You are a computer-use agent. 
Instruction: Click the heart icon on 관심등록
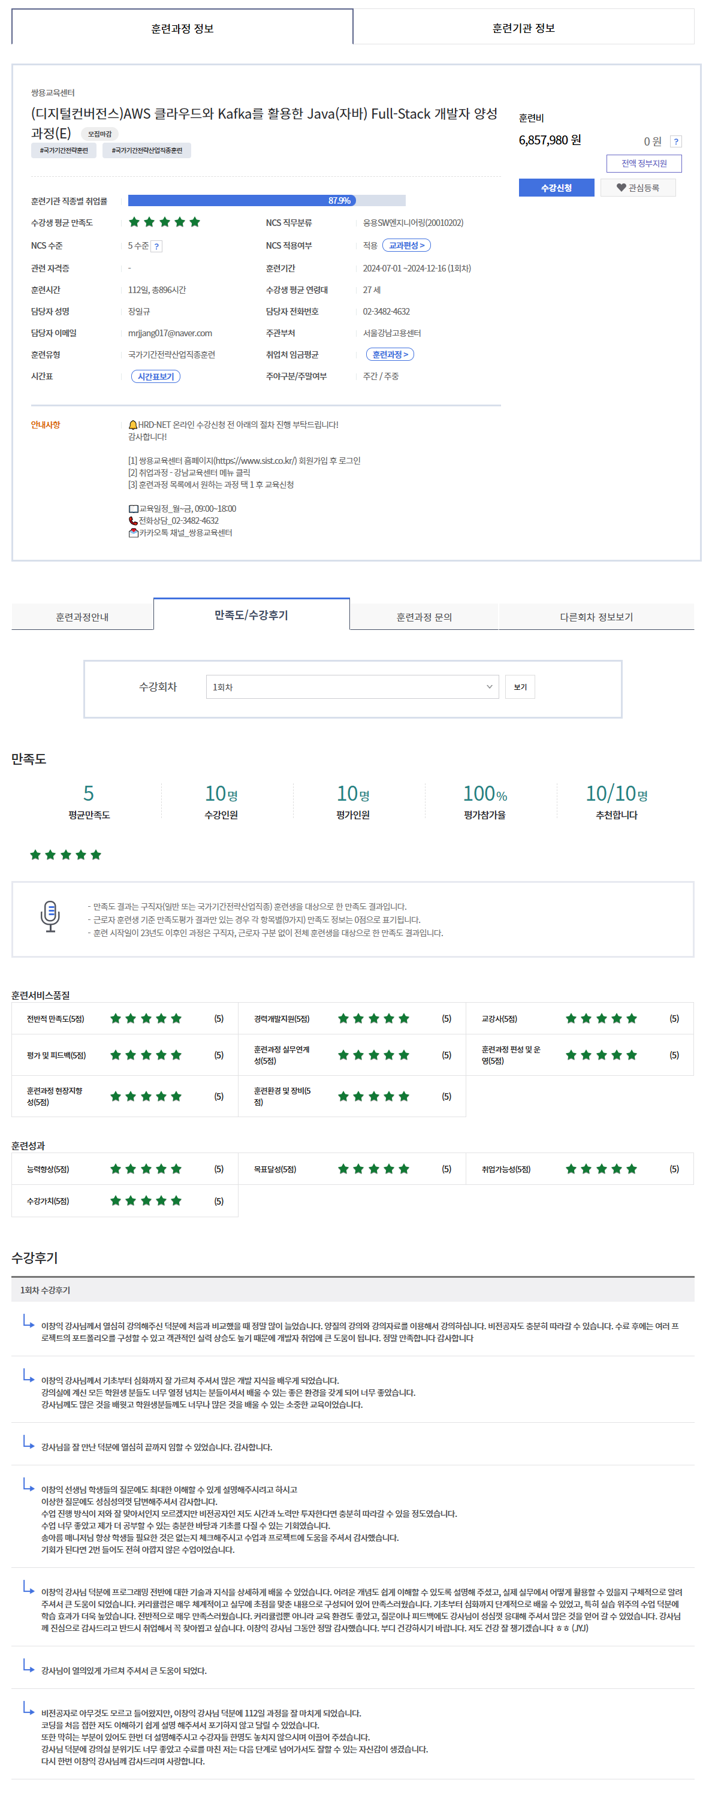(621, 188)
